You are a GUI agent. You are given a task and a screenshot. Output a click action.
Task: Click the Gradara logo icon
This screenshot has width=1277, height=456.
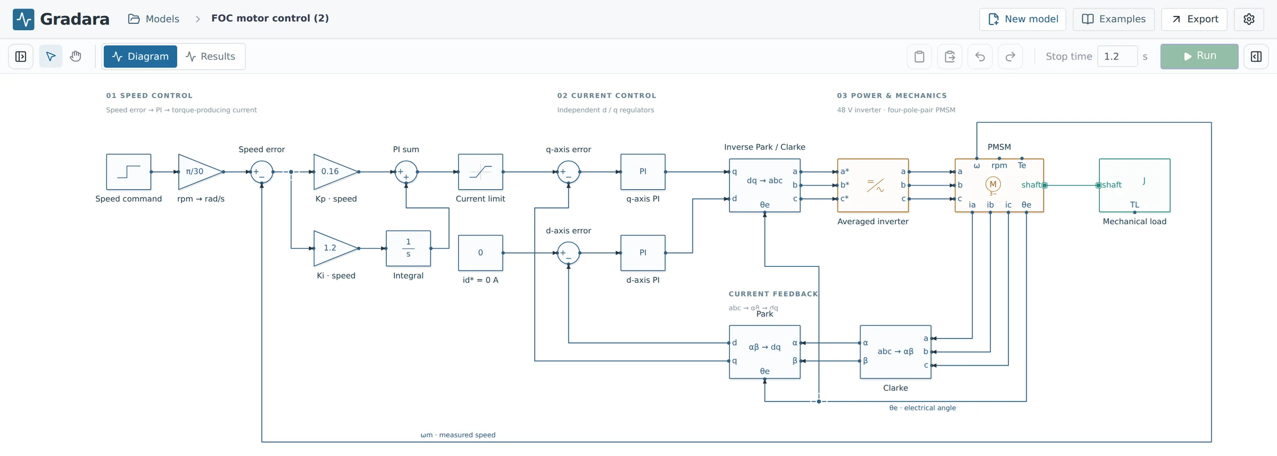click(23, 19)
